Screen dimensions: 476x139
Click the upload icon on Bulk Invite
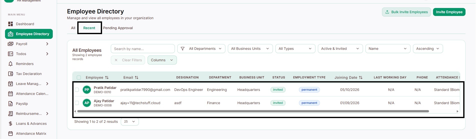(387, 12)
